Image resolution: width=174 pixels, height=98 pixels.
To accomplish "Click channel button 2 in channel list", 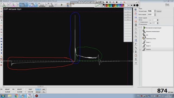I will click(128, 20).
